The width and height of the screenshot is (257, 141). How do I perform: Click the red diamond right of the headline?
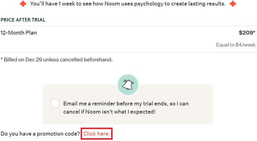point(233,4)
